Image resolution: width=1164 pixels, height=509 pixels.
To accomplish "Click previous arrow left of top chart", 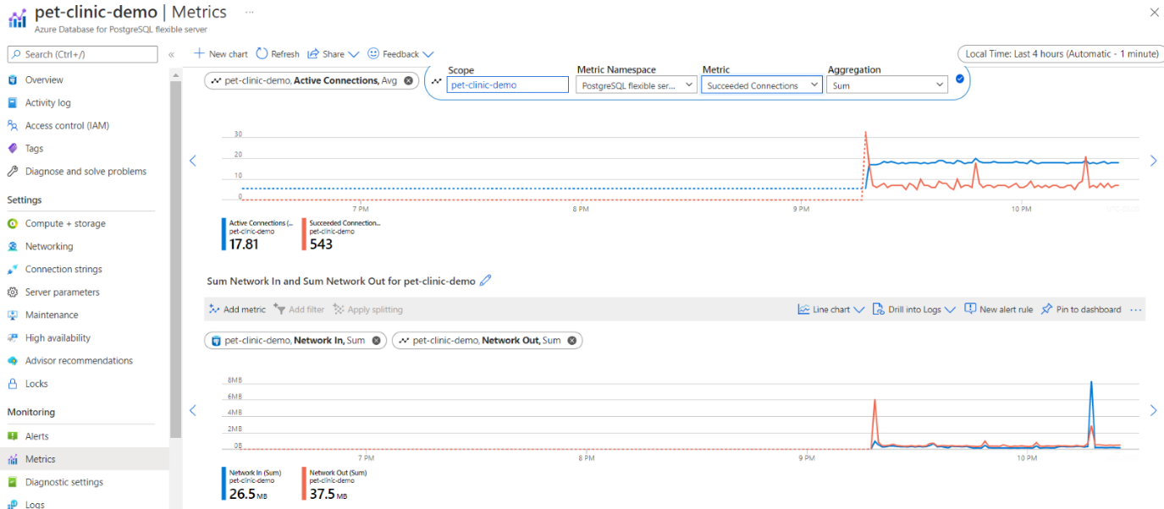I will click(193, 161).
